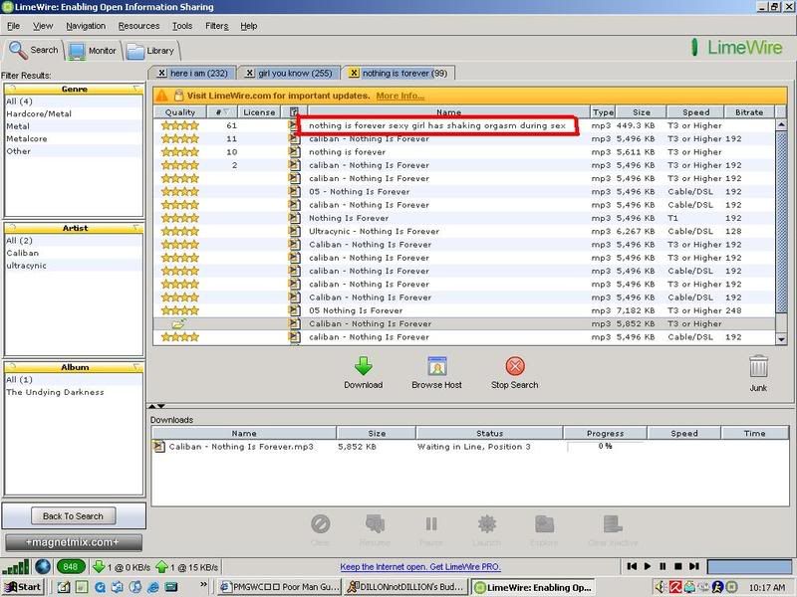The image size is (797, 597).
Task: Open the Library tab
Action: click(150, 51)
